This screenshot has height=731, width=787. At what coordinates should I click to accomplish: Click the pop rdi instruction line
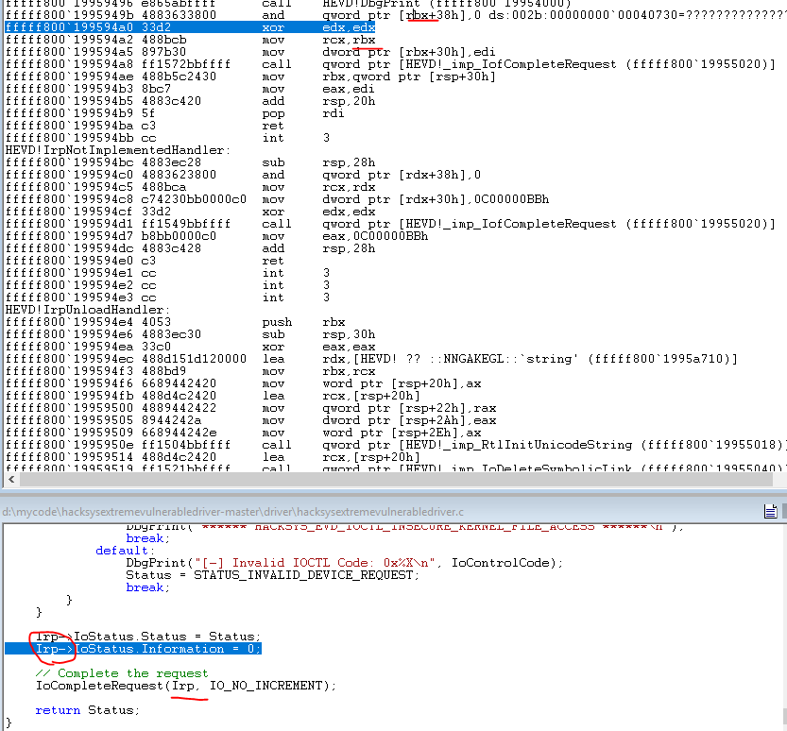(189, 113)
